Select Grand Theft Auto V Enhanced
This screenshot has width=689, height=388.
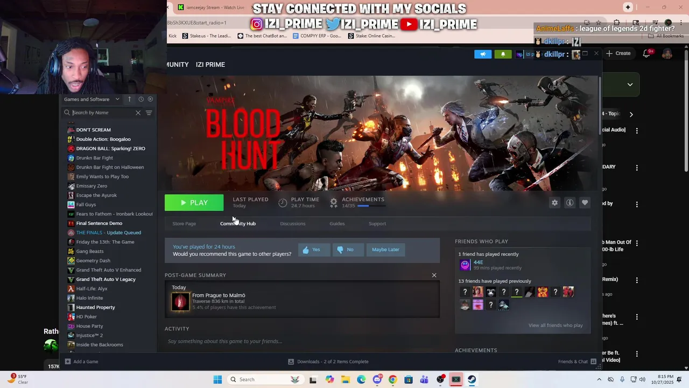(x=108, y=270)
